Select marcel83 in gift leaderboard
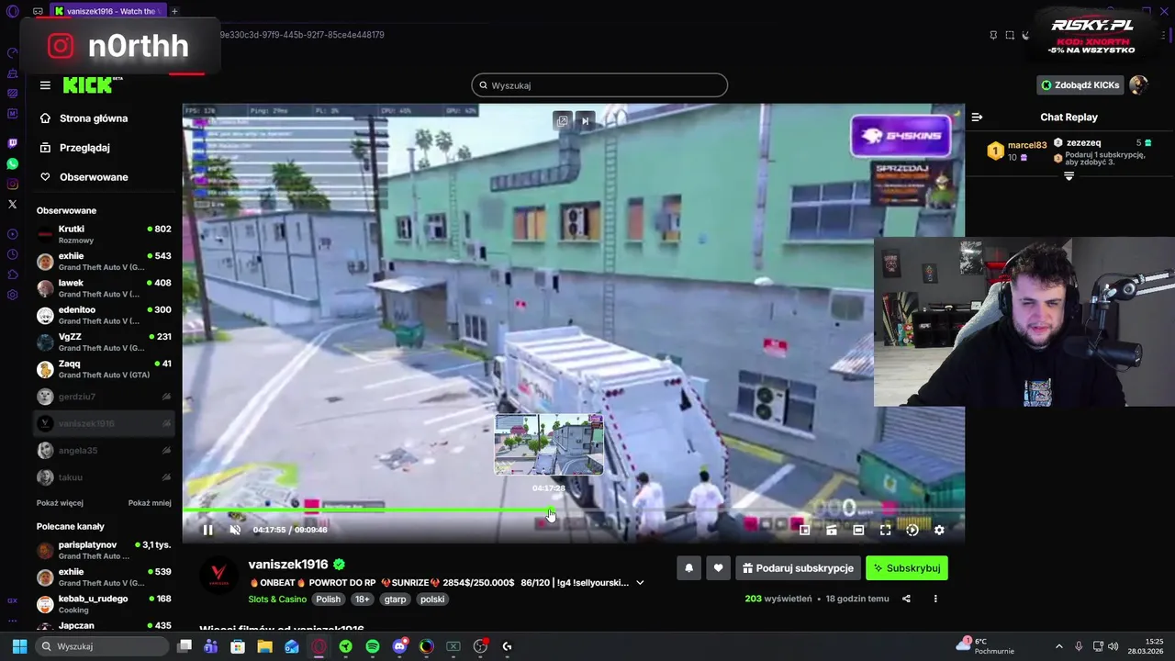 [x=1018, y=151]
